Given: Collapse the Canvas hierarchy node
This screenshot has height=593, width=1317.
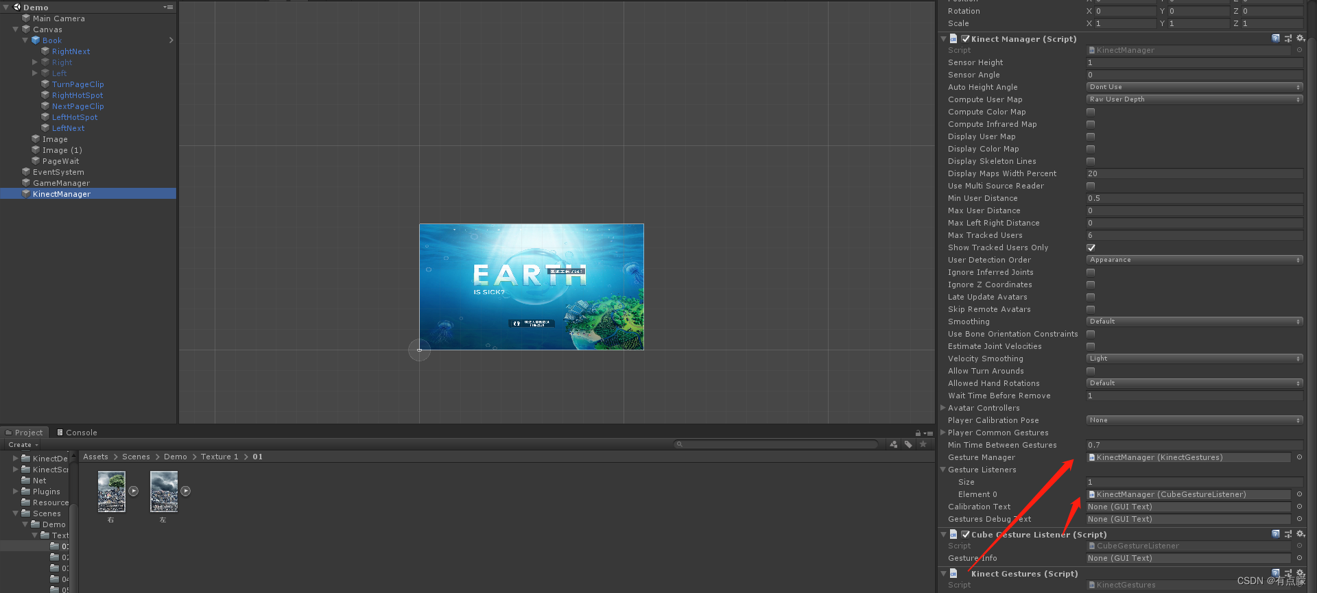Looking at the screenshot, I should pos(16,29).
